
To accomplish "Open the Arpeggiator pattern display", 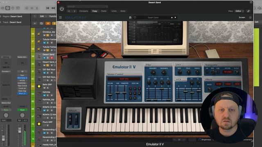I will click(x=228, y=72).
